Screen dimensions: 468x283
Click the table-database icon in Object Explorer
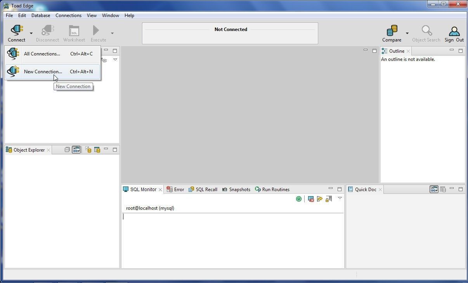tap(97, 150)
